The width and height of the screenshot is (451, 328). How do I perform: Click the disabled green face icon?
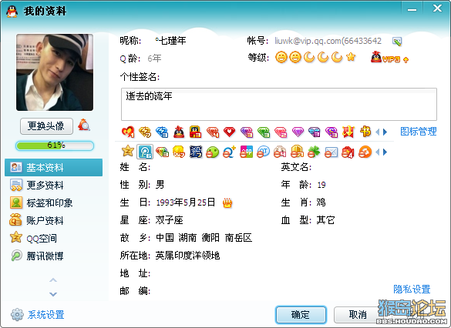[x=213, y=152]
